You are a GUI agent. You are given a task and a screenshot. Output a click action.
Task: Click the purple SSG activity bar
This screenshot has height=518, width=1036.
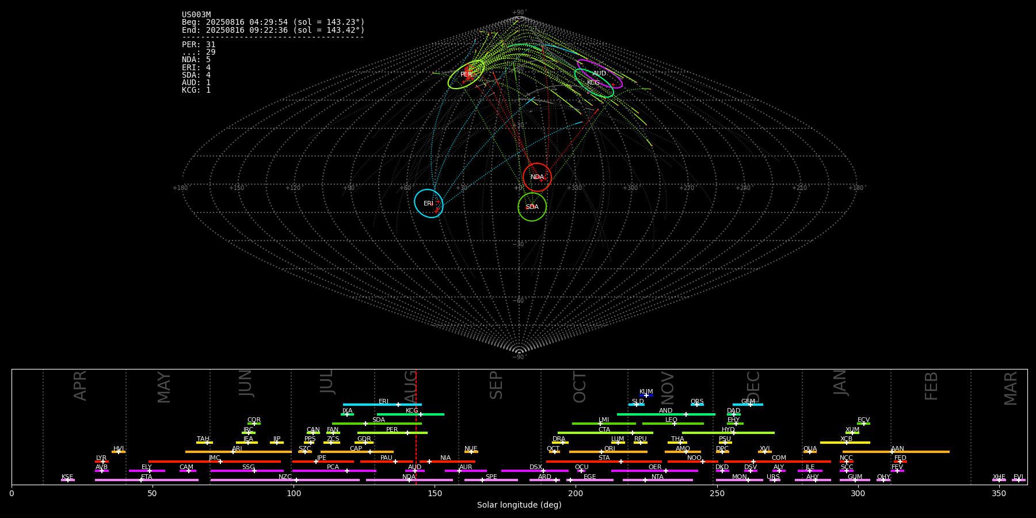click(x=247, y=471)
